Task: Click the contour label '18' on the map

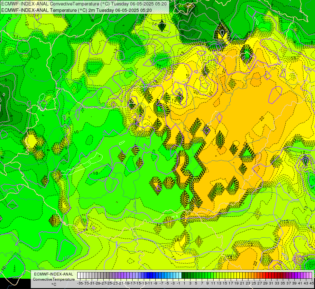Action: tap(230, 257)
